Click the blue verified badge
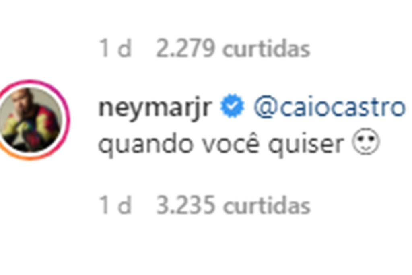 pos(232,105)
